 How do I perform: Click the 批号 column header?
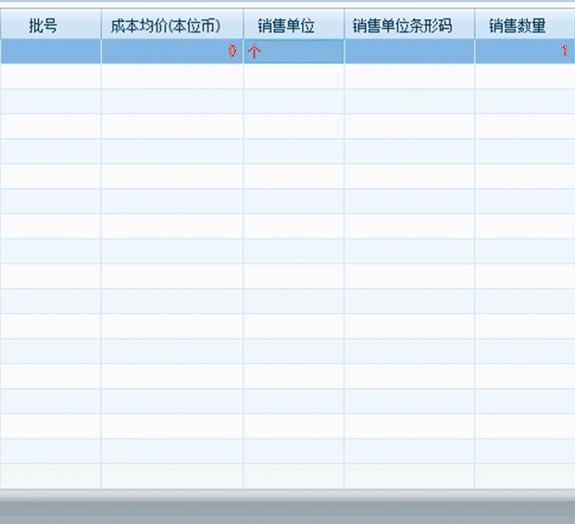point(51,25)
